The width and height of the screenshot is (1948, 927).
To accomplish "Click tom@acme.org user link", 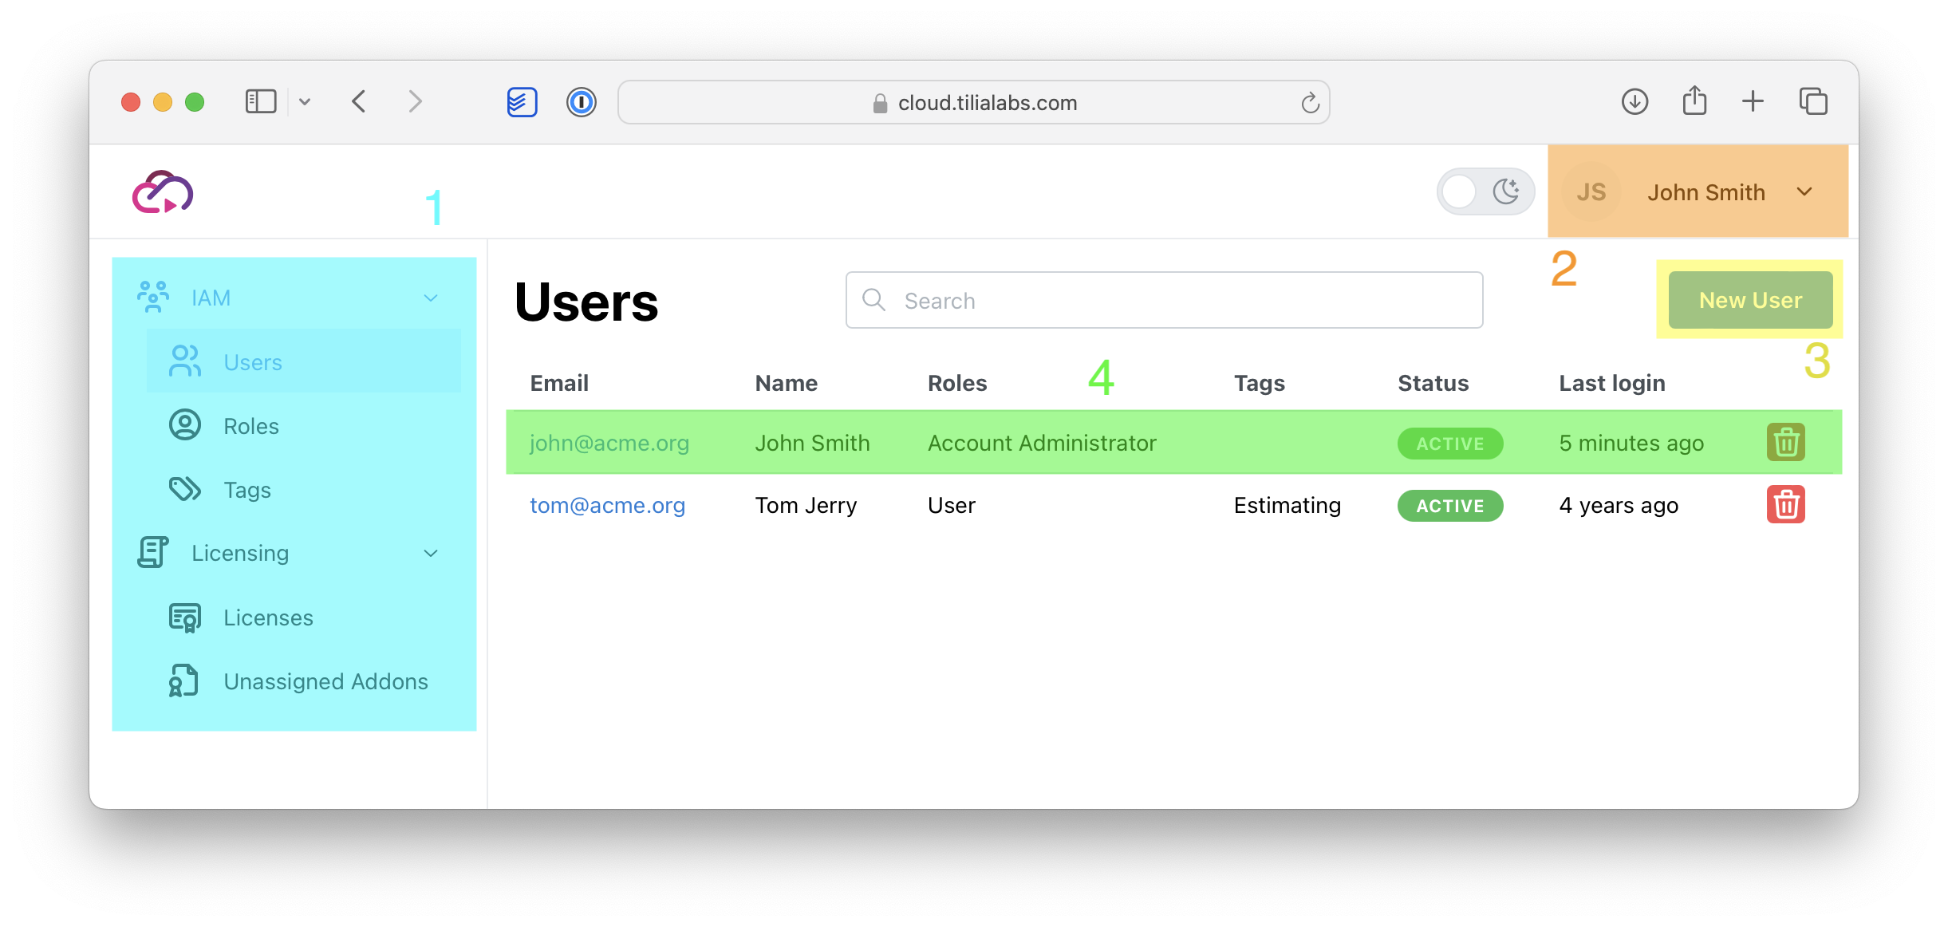I will tap(608, 504).
